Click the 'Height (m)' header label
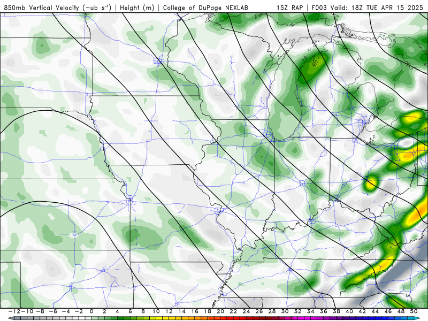 pyautogui.click(x=137, y=7)
